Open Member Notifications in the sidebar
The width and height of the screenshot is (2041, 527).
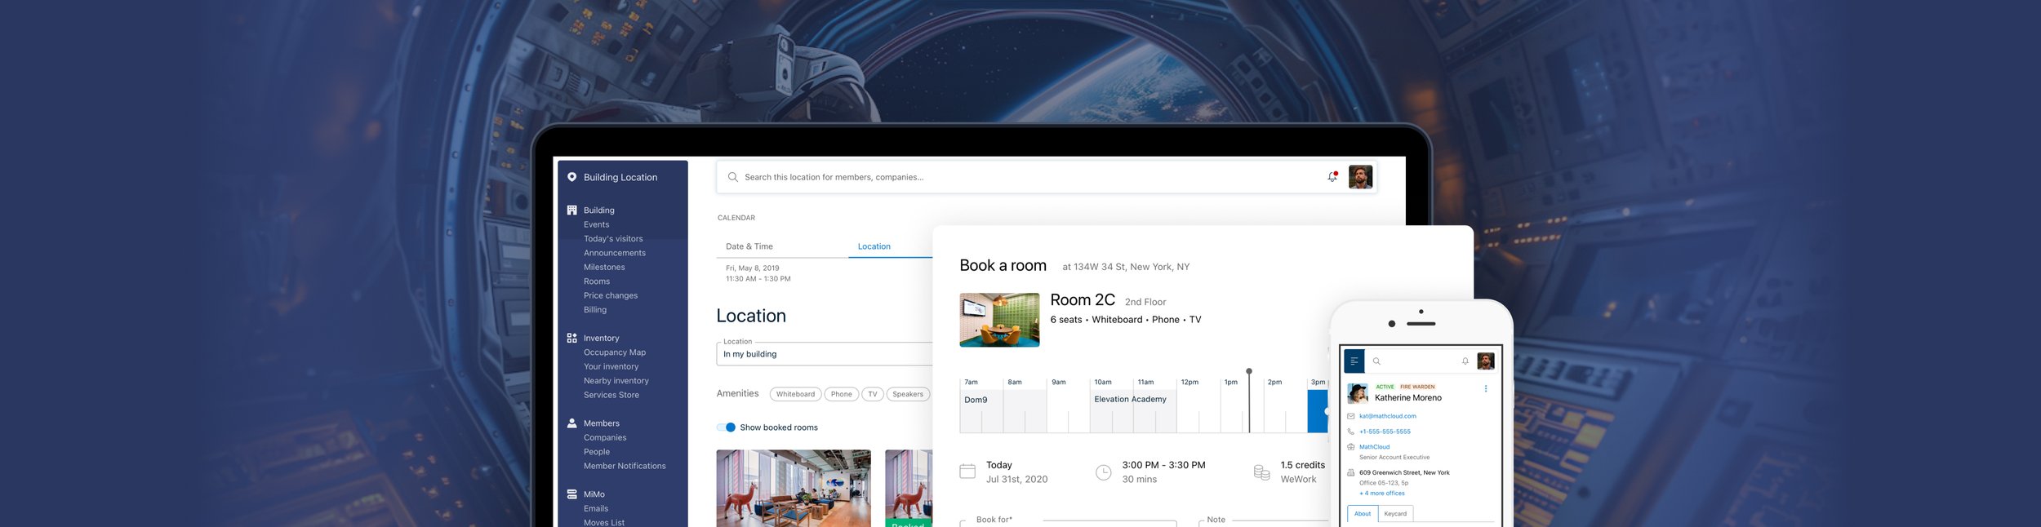625,466
